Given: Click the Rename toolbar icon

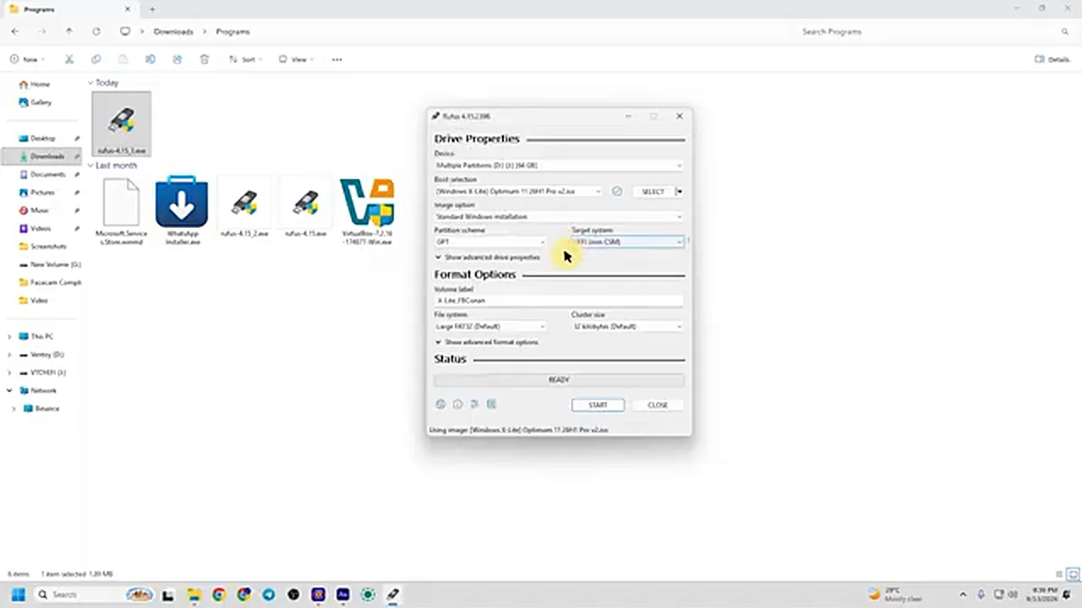Looking at the screenshot, I should pos(150,60).
